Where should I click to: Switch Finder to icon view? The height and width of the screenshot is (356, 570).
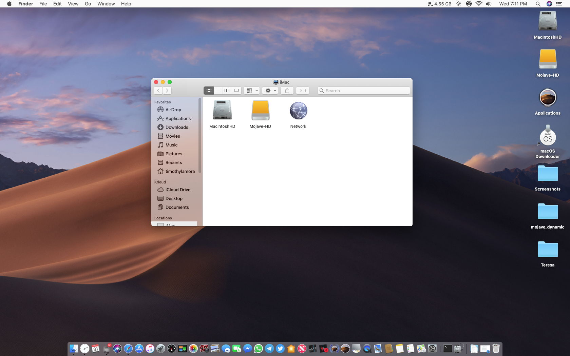tap(209, 91)
